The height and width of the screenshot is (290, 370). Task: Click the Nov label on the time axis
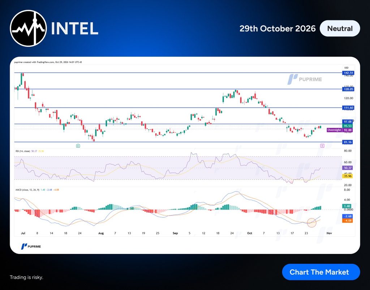[329, 233]
